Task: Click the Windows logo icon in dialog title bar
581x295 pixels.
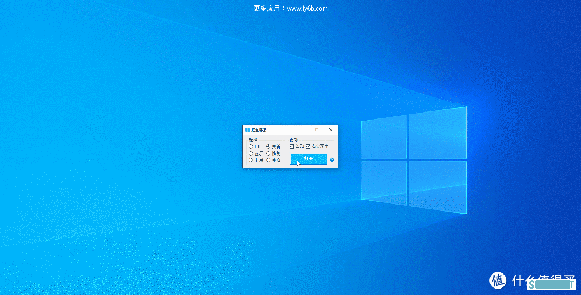Action: tap(247, 130)
